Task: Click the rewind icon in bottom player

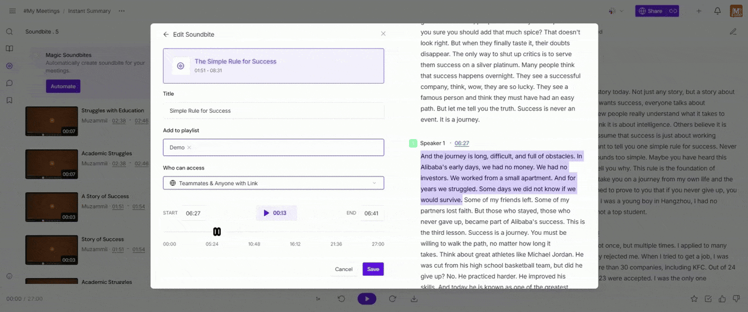Action: (342, 299)
